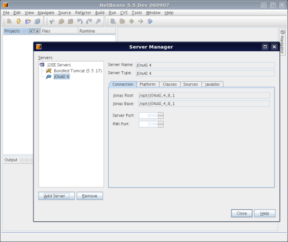The height and width of the screenshot is (242, 288).
Task: Click the Tomcat cat icon in tree
Action: click(x=48, y=71)
